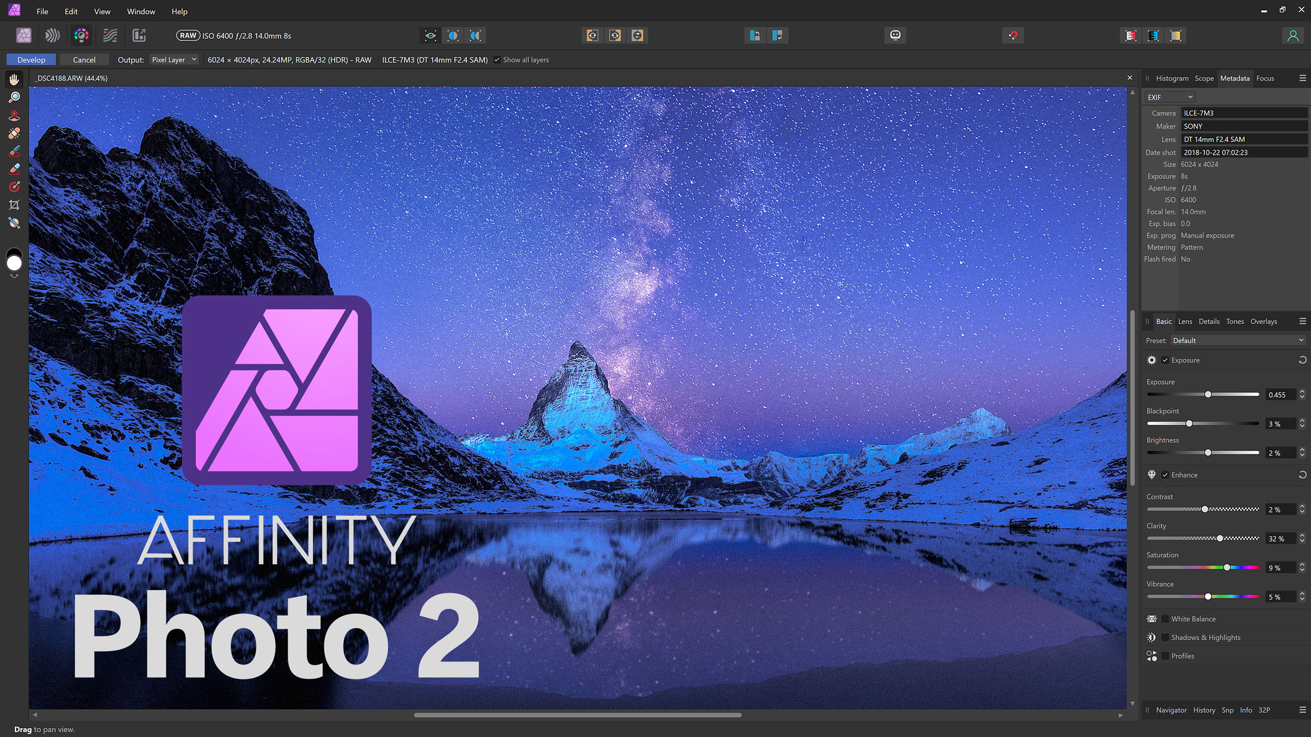Screen dimensions: 1311x737
Task: Disable the Enhance section checkbox
Action: click(x=1165, y=475)
